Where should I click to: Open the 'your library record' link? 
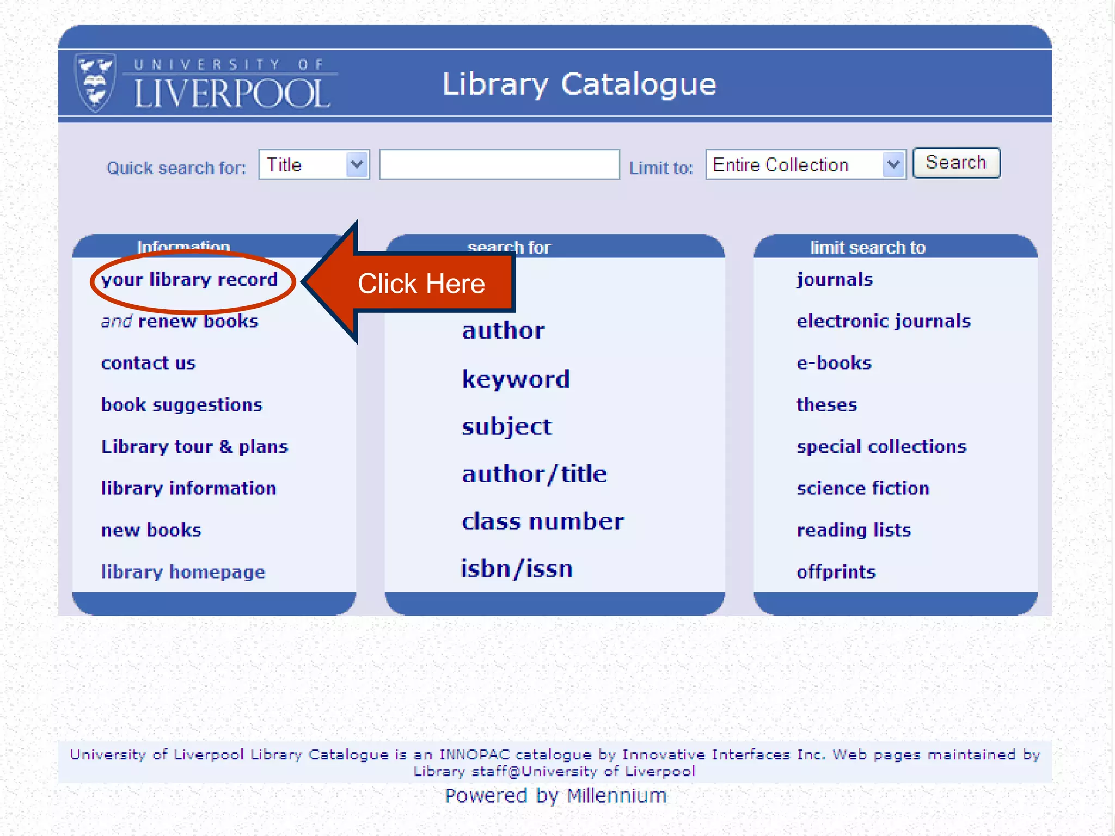click(189, 280)
